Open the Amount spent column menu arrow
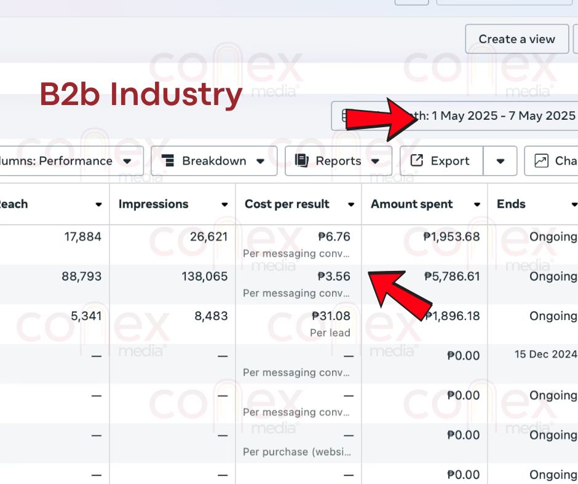Screen dimensions: 578x484 click(x=477, y=205)
